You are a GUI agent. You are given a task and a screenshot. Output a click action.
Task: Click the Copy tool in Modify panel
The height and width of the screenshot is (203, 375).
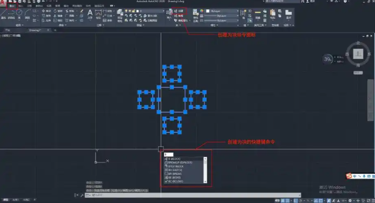click(46, 16)
